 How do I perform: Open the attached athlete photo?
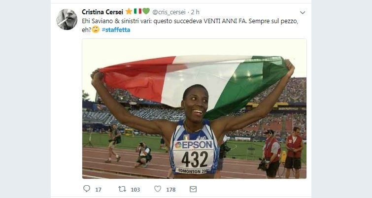click(x=194, y=108)
